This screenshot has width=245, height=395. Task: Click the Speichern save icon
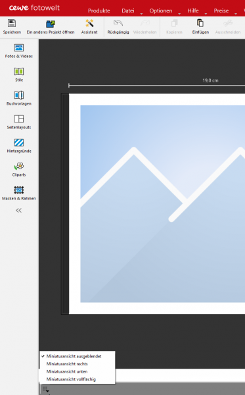click(12, 23)
